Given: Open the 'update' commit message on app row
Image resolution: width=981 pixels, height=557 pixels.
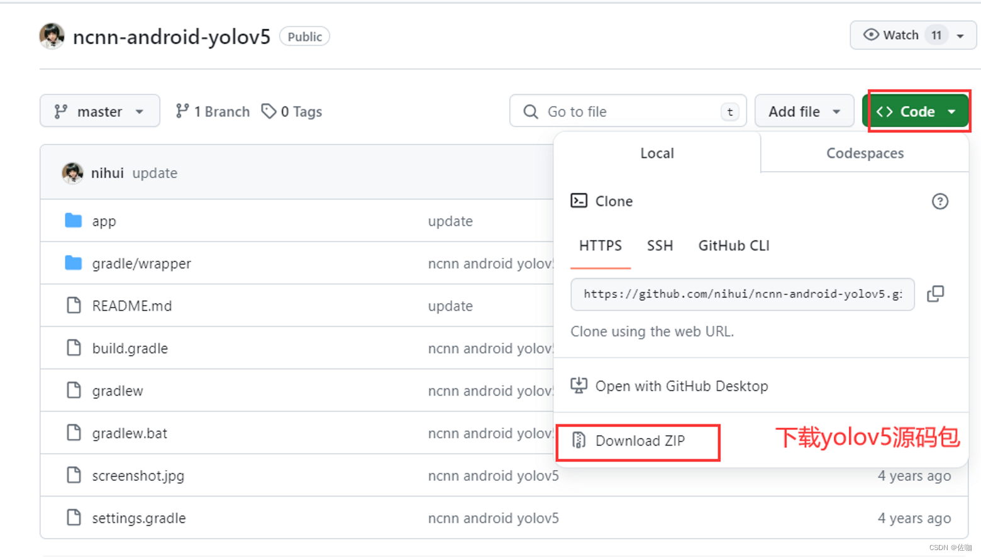Looking at the screenshot, I should [450, 221].
